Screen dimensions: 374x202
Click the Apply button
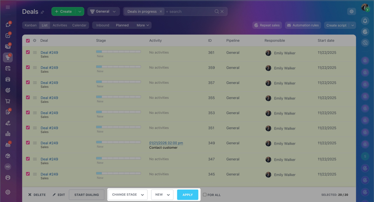point(188,195)
